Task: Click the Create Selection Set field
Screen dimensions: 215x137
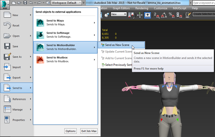Action: (x=204, y=14)
